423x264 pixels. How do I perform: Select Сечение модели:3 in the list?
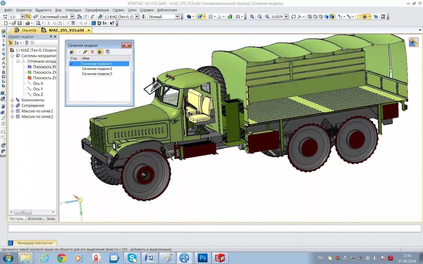97,74
